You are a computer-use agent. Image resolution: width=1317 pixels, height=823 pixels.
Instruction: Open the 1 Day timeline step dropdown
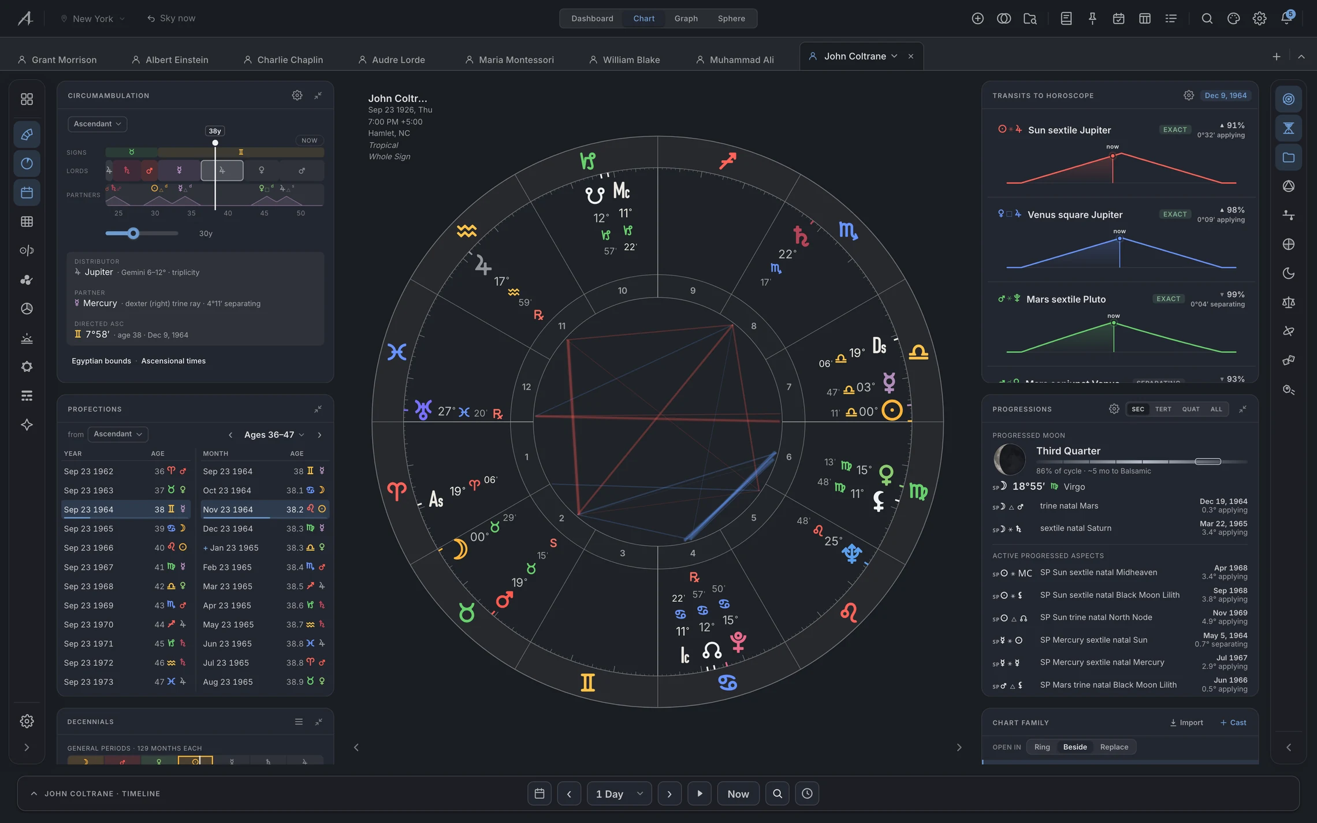pyautogui.click(x=619, y=794)
